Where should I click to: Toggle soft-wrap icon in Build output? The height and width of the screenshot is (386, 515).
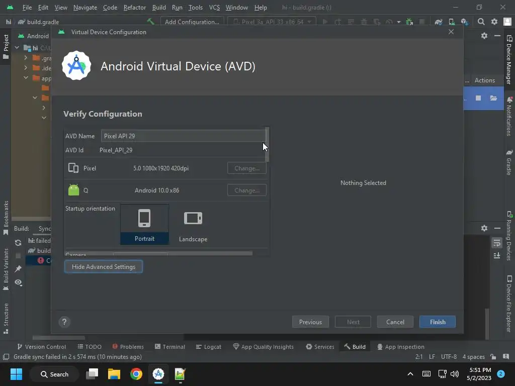point(497,243)
